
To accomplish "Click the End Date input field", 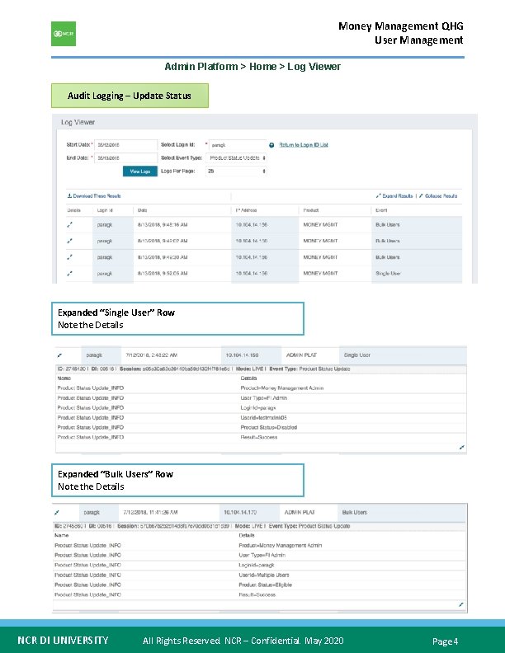I will (x=125, y=157).
